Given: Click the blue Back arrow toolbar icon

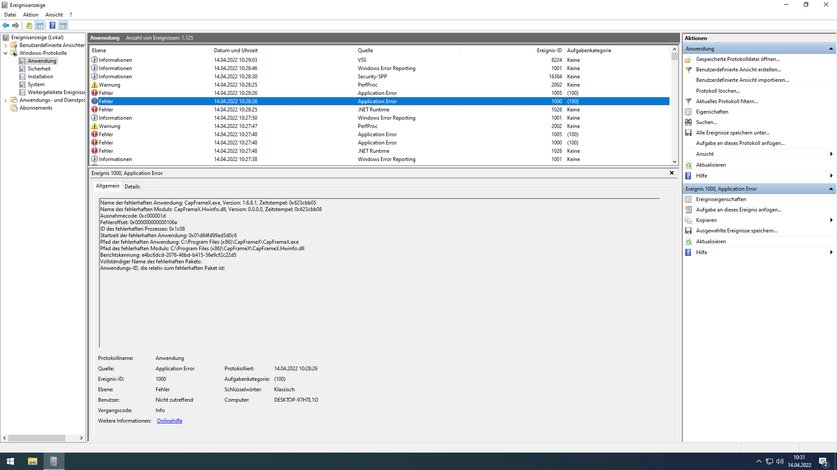Looking at the screenshot, I should point(6,25).
